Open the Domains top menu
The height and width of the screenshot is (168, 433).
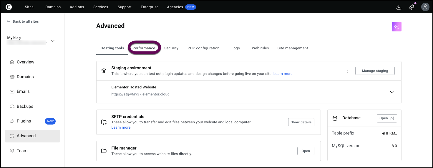[x=53, y=7]
